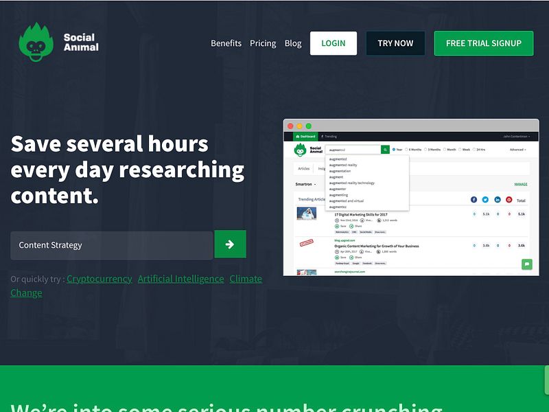
Task: Open the user account dropdown in preview header
Action: 517,136
